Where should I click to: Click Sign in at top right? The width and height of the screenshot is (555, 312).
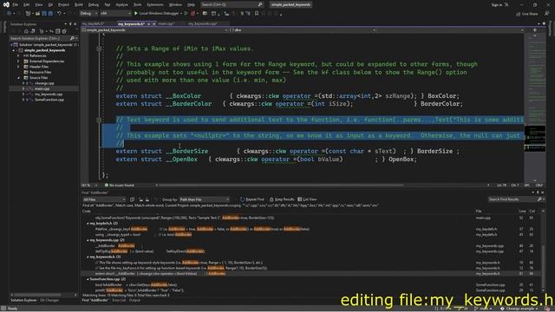pos(497,5)
